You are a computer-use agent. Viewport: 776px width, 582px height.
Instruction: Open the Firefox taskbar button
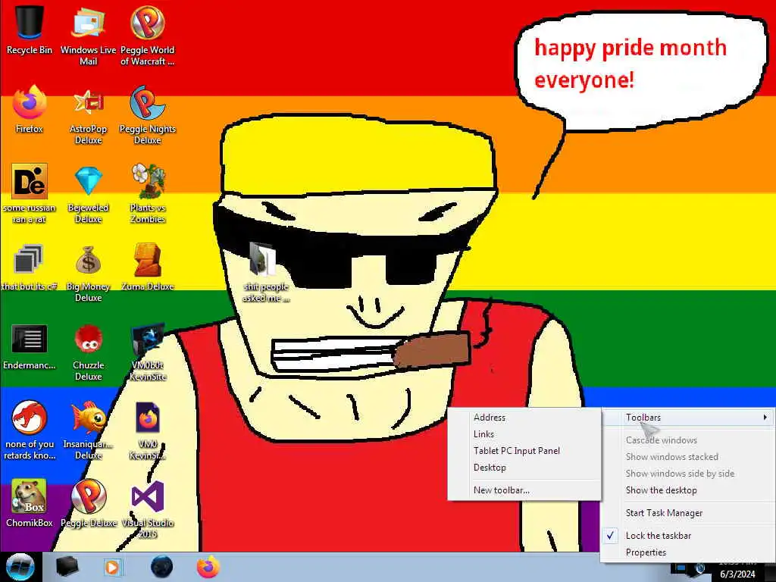[208, 567]
